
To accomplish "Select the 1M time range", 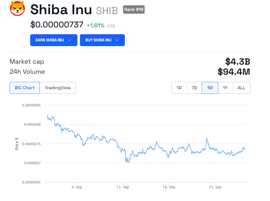I will [210, 88].
